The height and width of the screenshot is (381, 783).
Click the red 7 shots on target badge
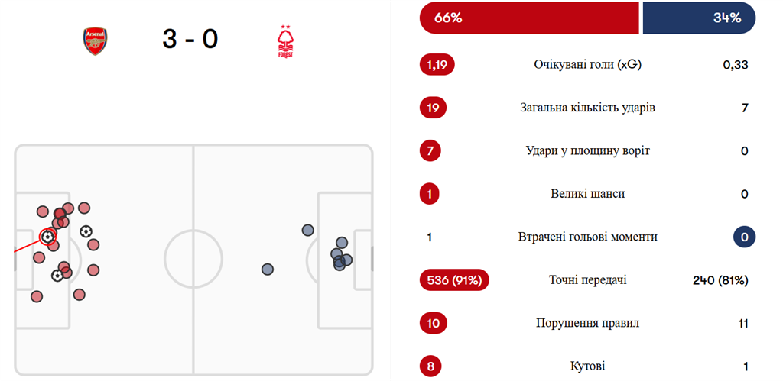[x=430, y=150]
